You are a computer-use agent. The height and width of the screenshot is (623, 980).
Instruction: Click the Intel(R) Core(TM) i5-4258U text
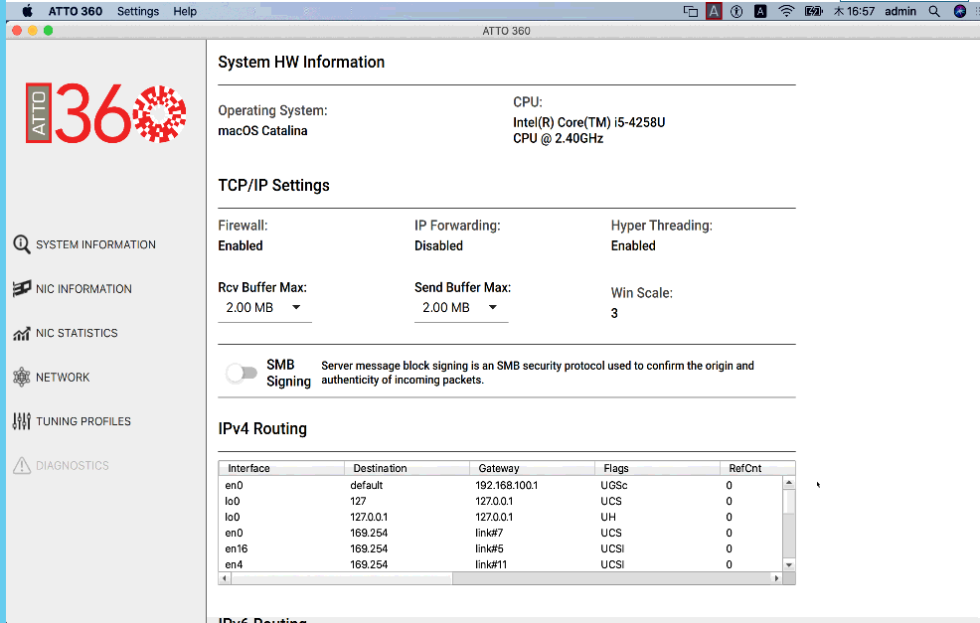(x=588, y=122)
